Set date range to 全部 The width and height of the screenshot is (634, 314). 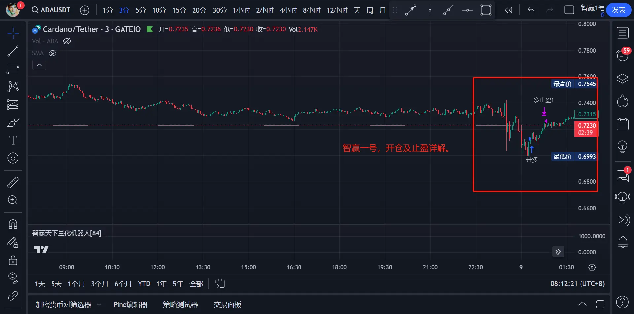pos(196,284)
